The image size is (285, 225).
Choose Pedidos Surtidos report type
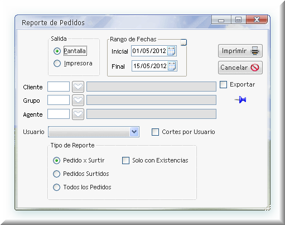coord(56,174)
